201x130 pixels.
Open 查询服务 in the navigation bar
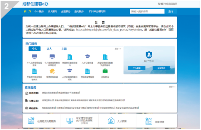pyautogui.click(x=78, y=11)
